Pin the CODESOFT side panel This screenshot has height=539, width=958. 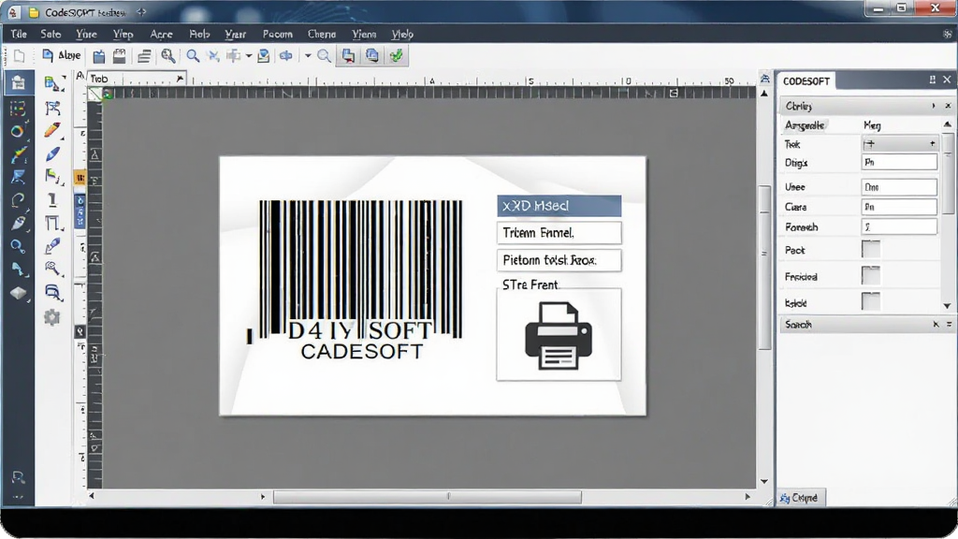pyautogui.click(x=933, y=80)
